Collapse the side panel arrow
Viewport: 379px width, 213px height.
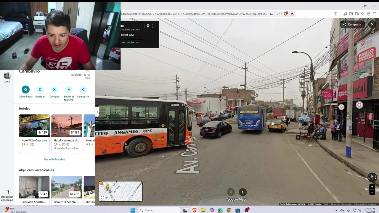tap(97, 112)
